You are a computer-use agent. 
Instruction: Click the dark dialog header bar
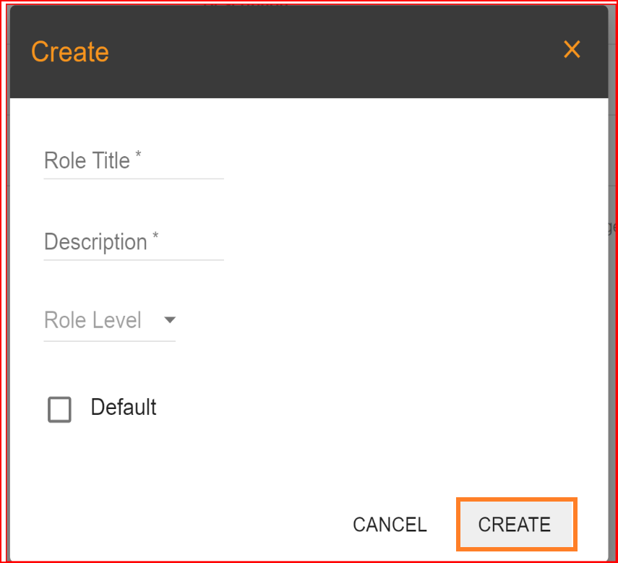coord(309,52)
